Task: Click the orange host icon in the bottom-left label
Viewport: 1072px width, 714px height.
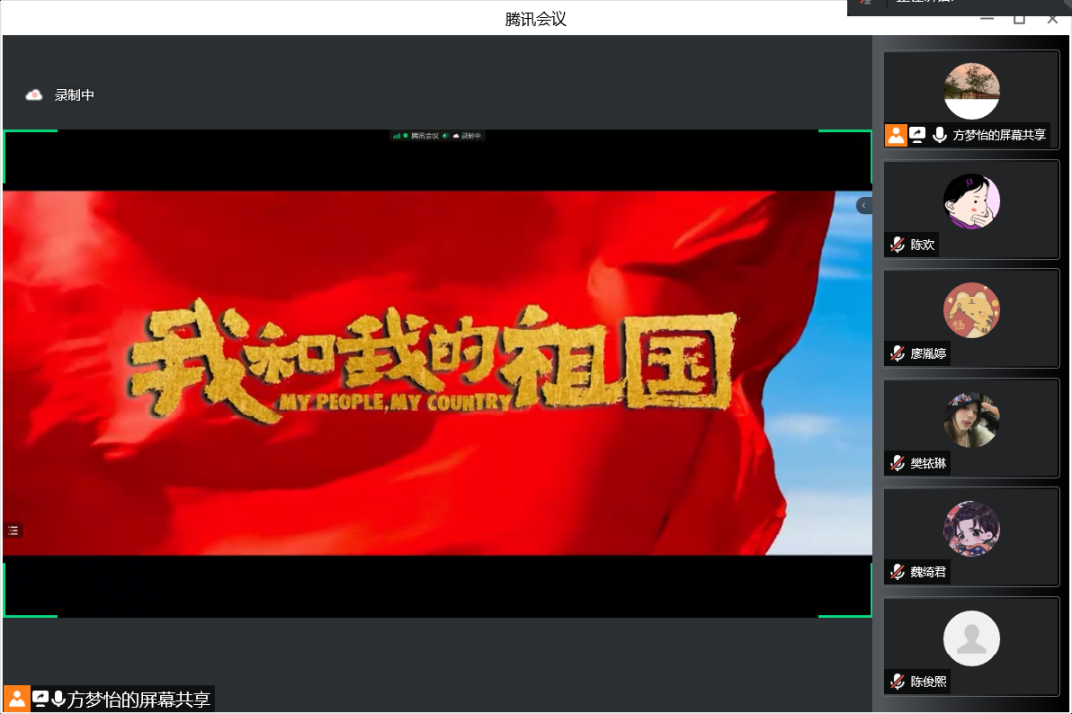Action: point(16,699)
